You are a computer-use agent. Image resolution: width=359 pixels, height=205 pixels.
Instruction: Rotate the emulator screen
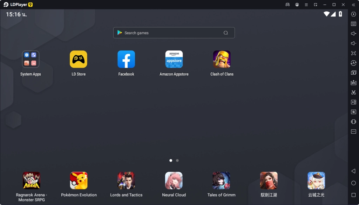(x=353, y=63)
